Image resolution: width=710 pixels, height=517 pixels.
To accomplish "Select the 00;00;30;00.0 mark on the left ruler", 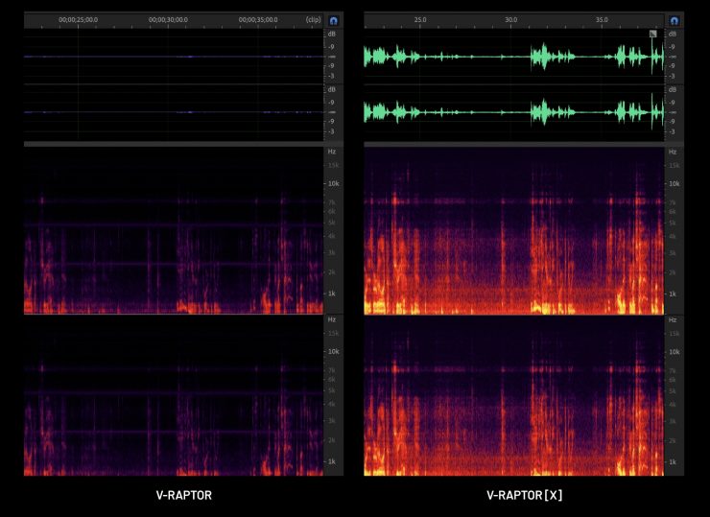I will pos(169,19).
